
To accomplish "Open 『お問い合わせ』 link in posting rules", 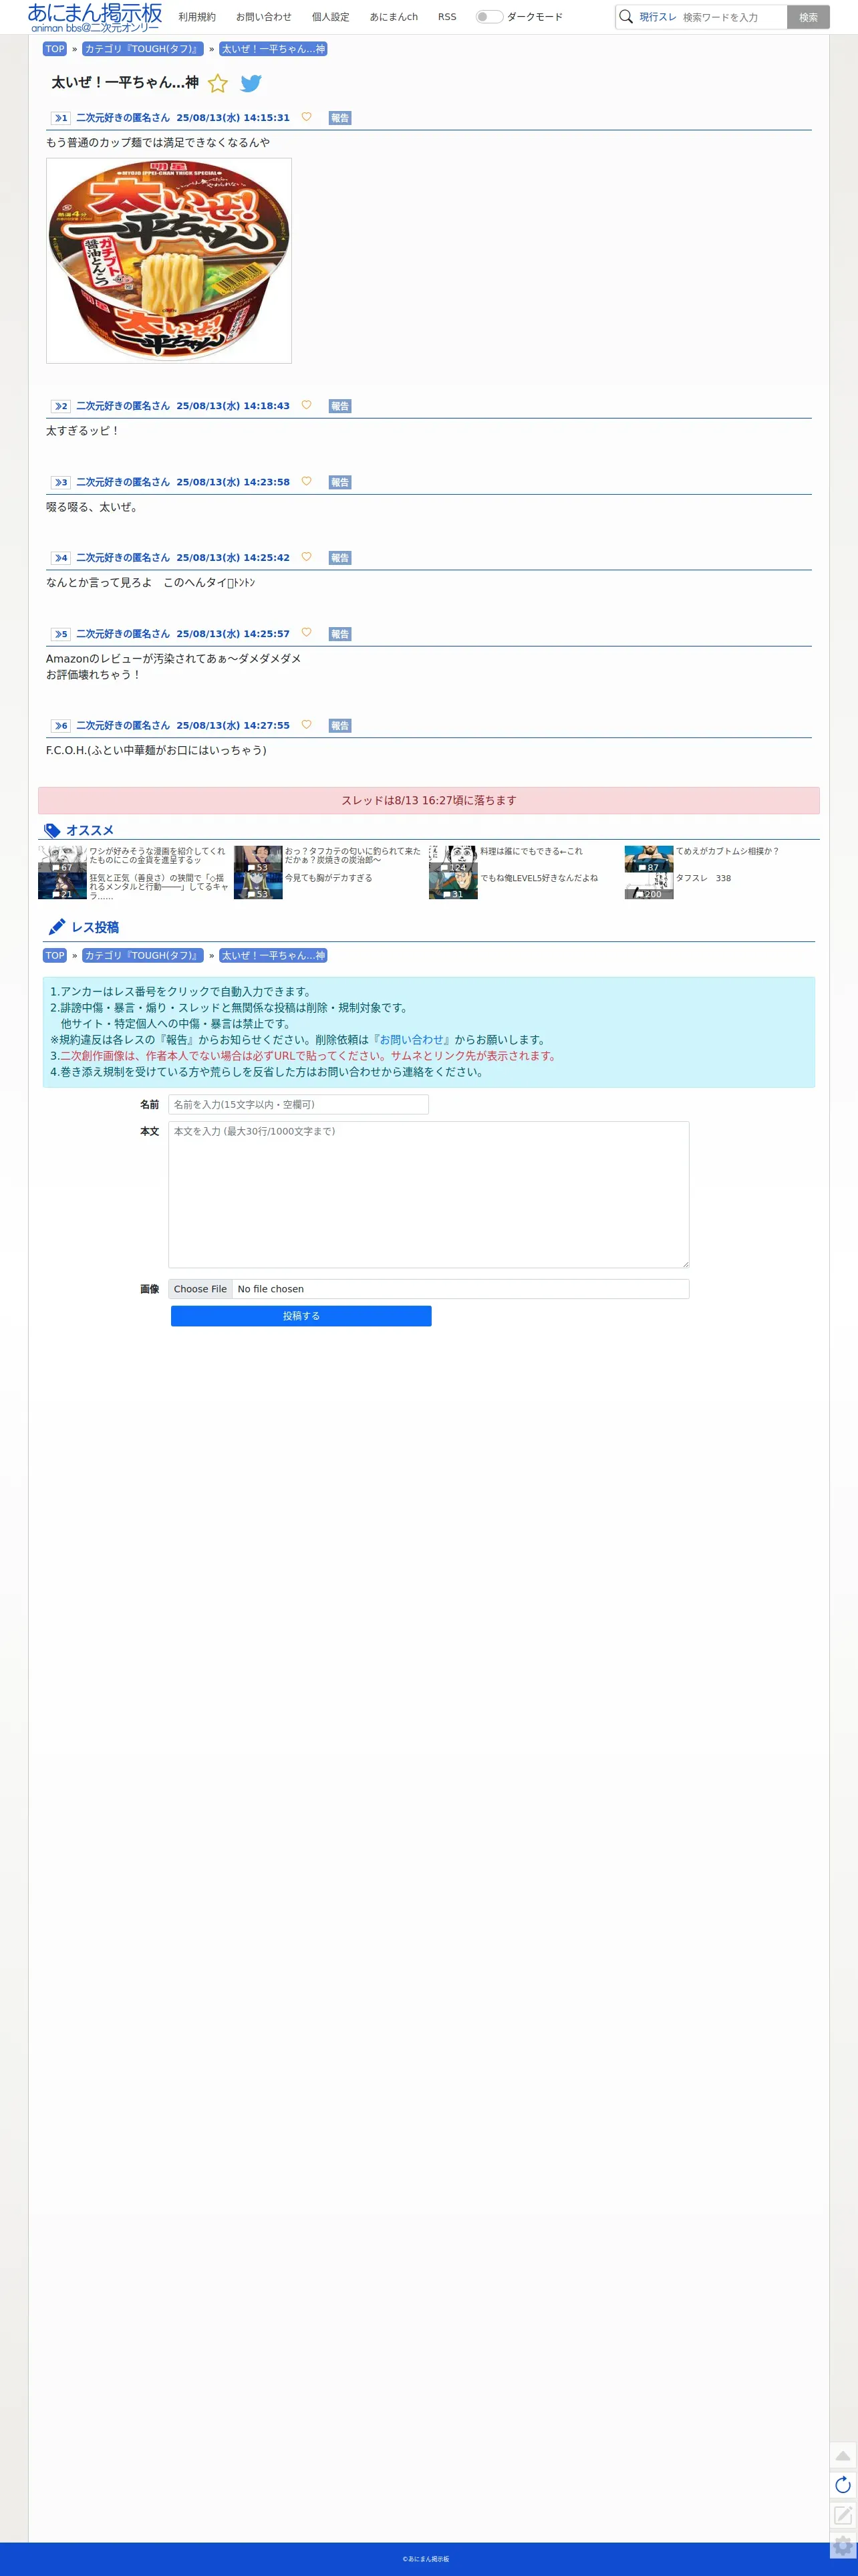I will pos(412,1040).
